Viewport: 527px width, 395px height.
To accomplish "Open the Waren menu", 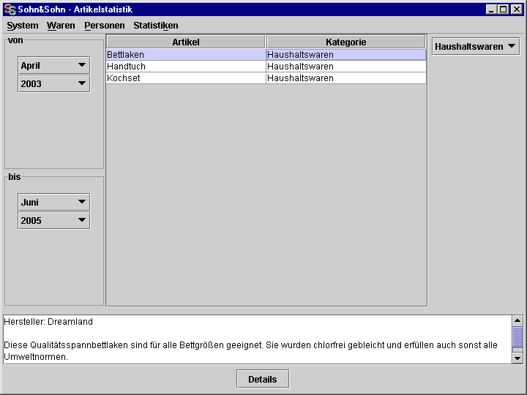I will pyautogui.click(x=61, y=26).
